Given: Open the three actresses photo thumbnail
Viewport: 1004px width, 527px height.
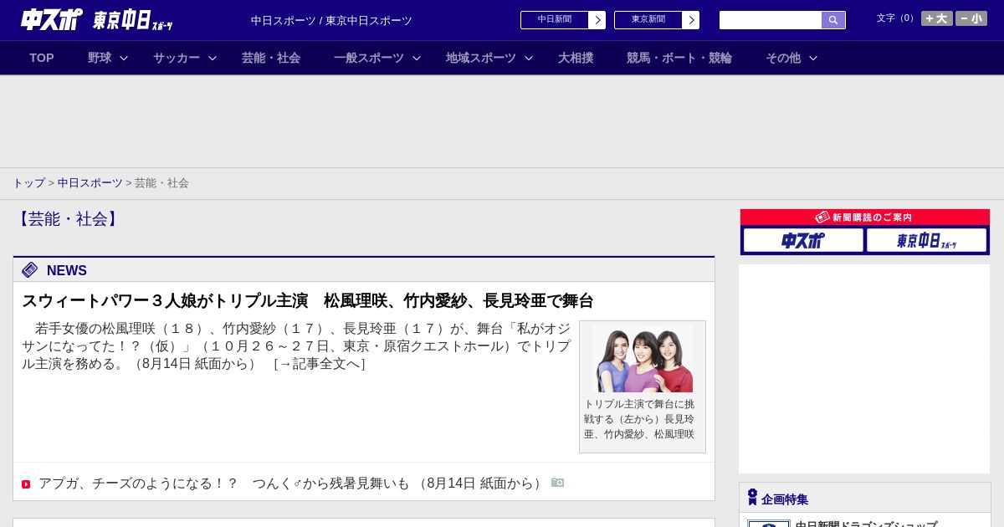Looking at the screenshot, I should pos(643,359).
